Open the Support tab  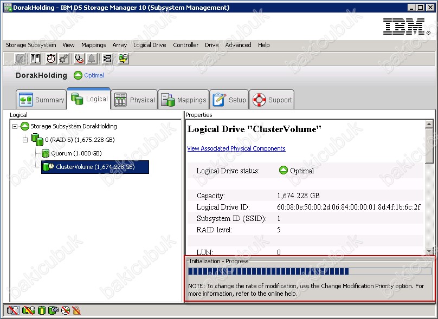(x=272, y=99)
